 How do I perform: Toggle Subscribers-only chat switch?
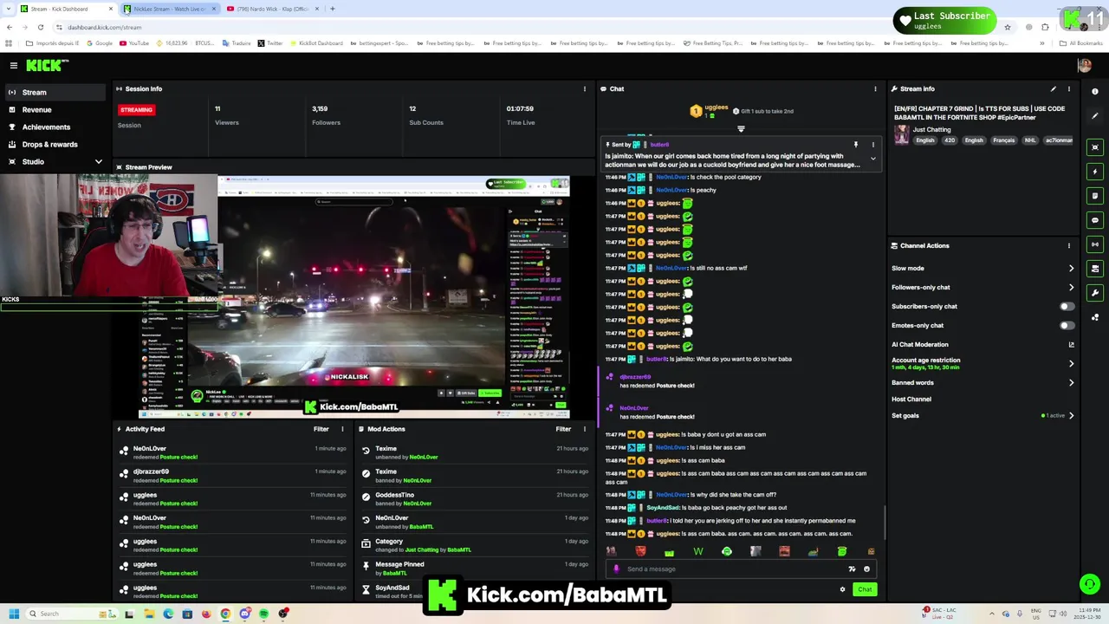(1067, 307)
